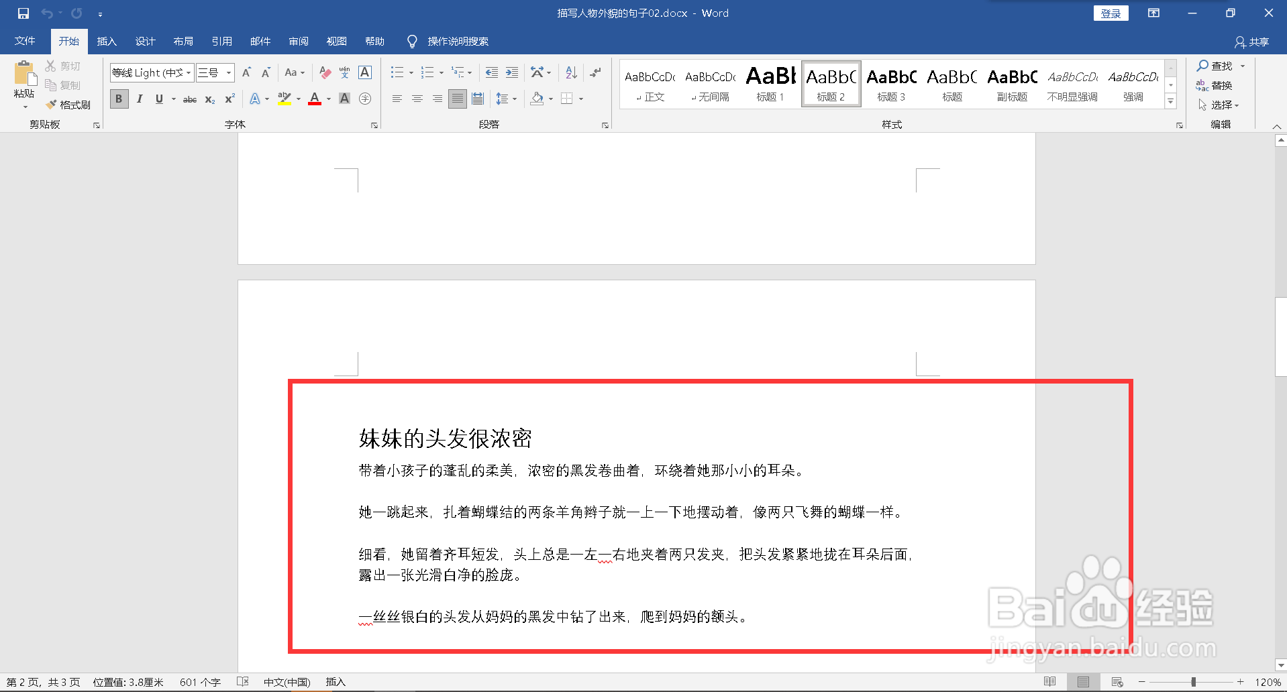1287x692 pixels.
Task: Click the word count in status bar
Action: coord(199,681)
